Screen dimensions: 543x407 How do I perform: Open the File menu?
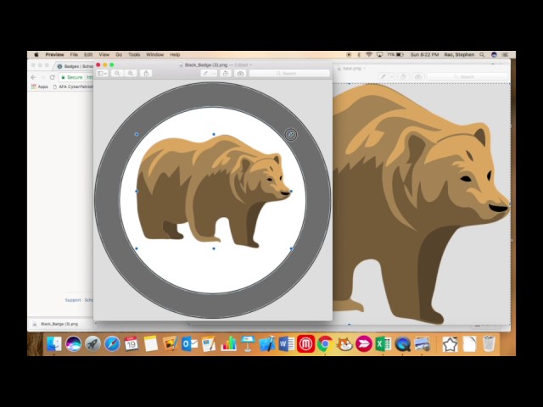click(74, 54)
